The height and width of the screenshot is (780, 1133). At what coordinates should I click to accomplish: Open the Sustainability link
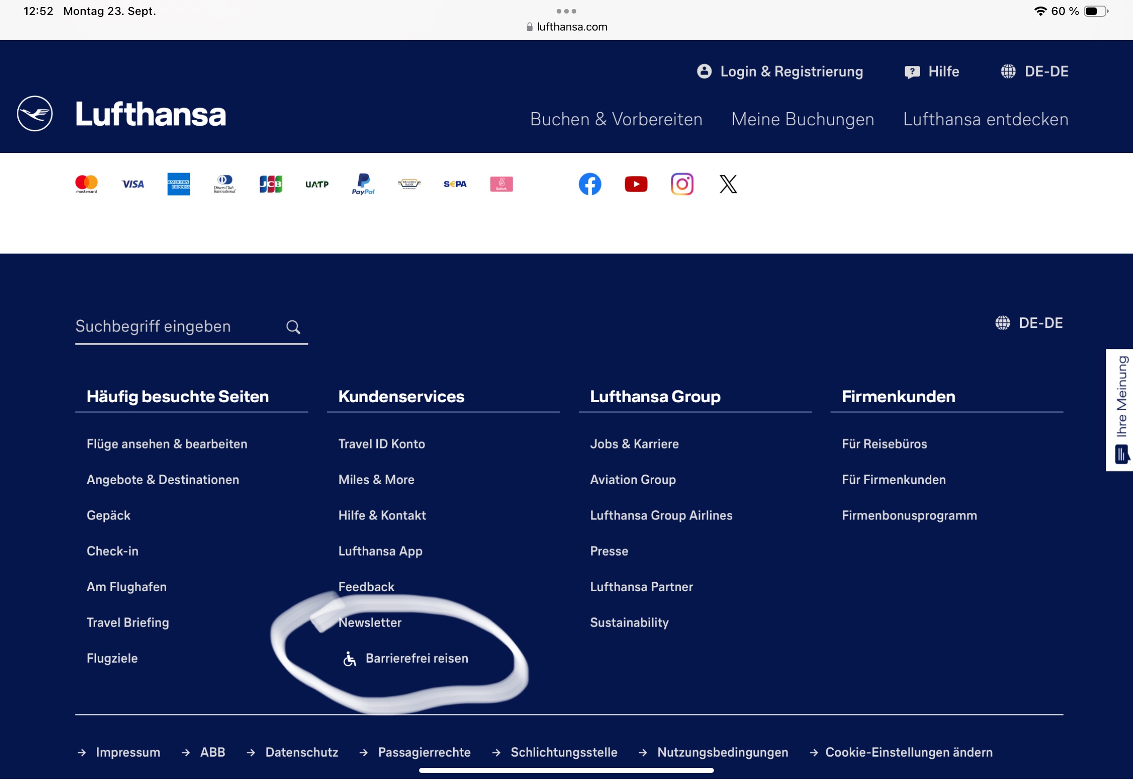point(629,622)
